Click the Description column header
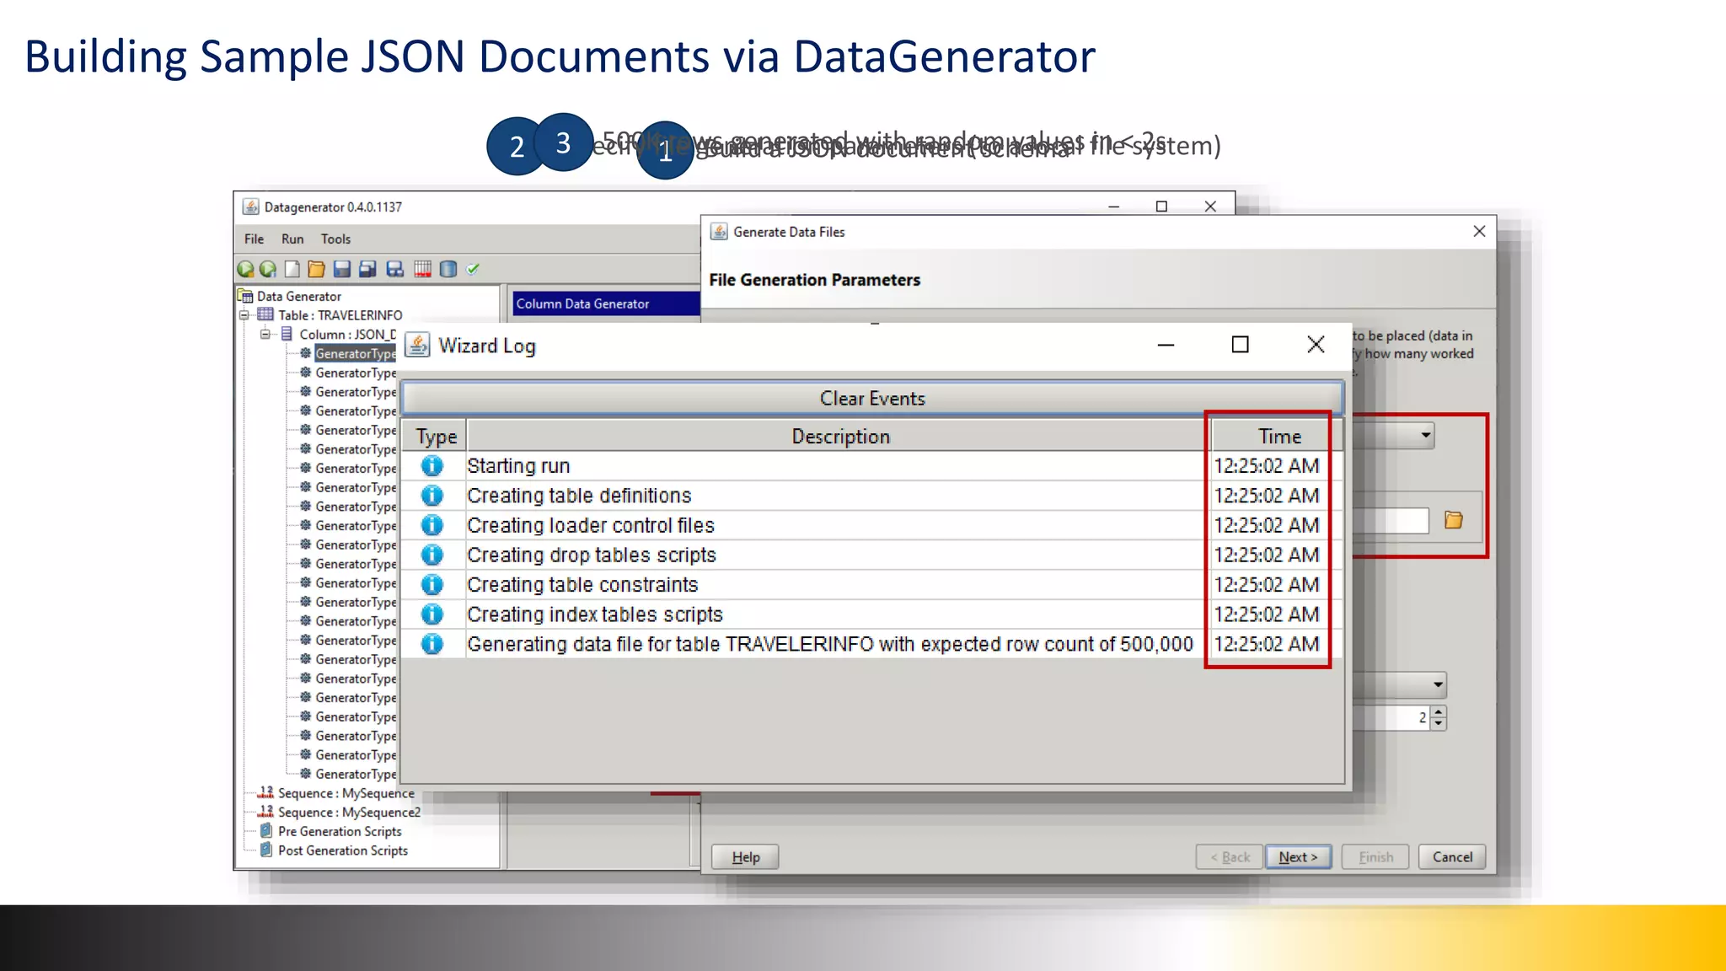 [839, 437]
